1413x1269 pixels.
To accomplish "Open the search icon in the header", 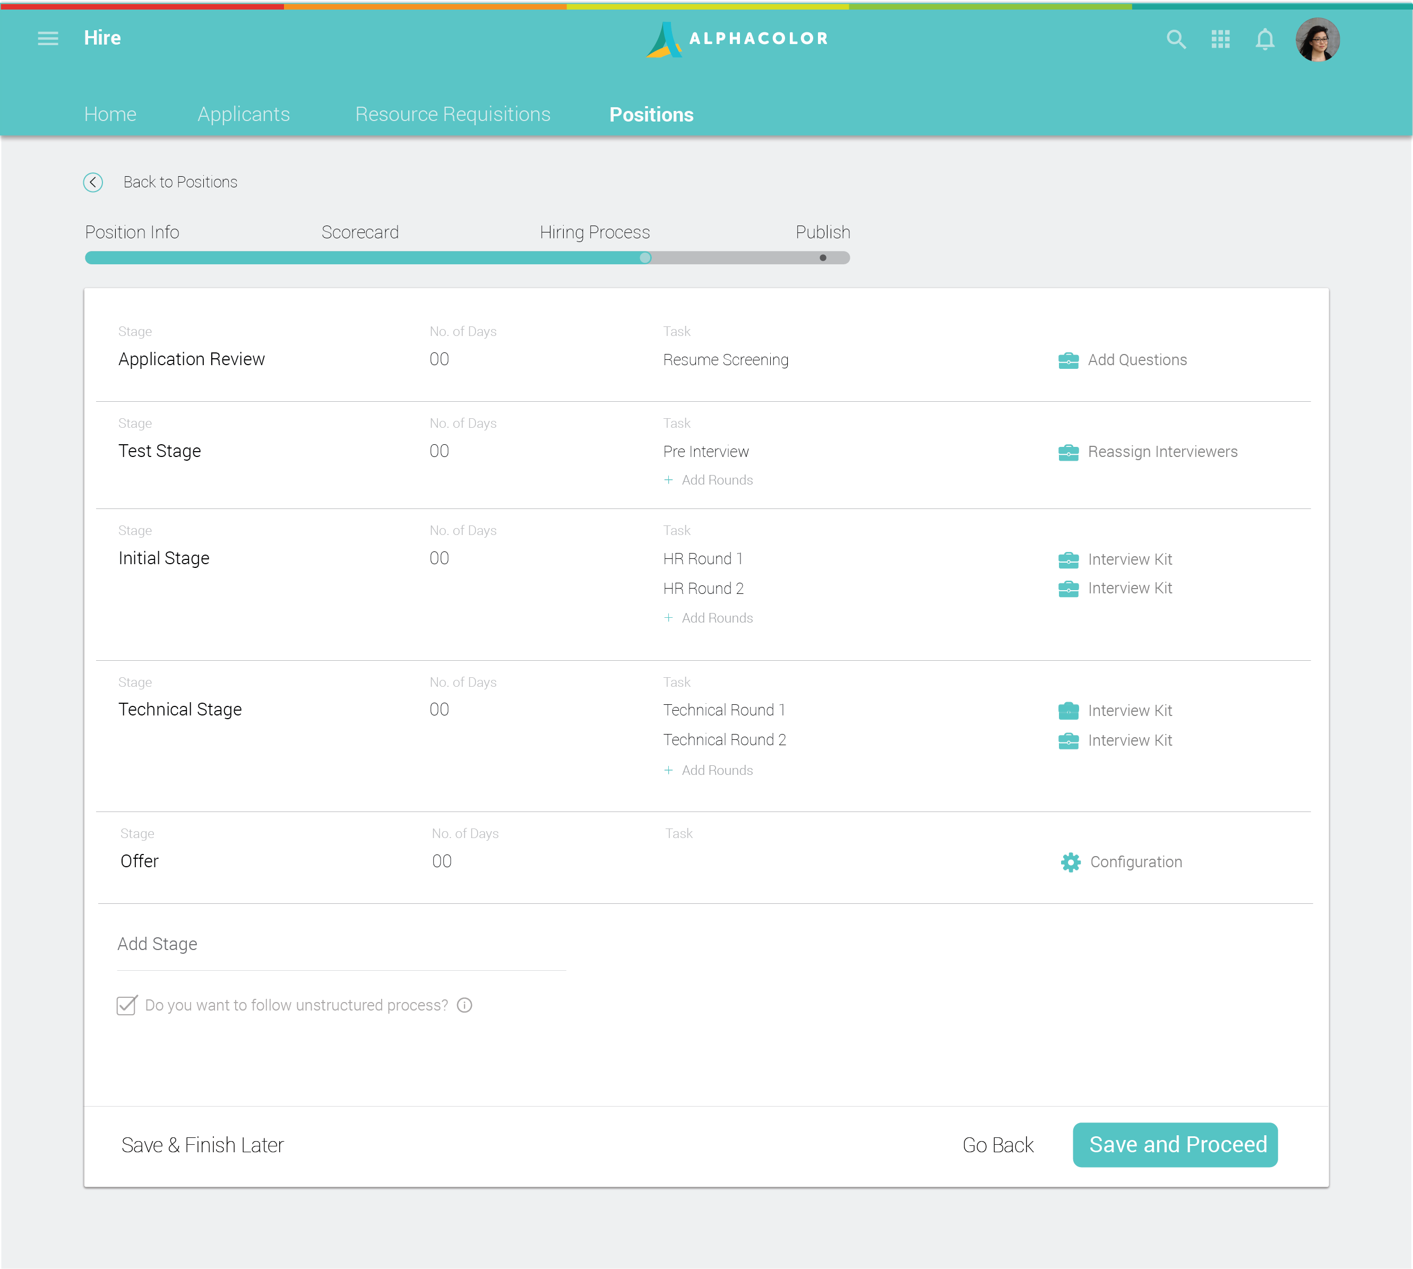I will (1177, 40).
